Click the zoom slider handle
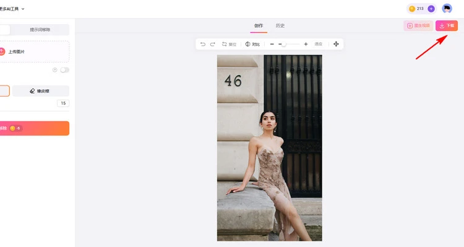 (x=283, y=44)
